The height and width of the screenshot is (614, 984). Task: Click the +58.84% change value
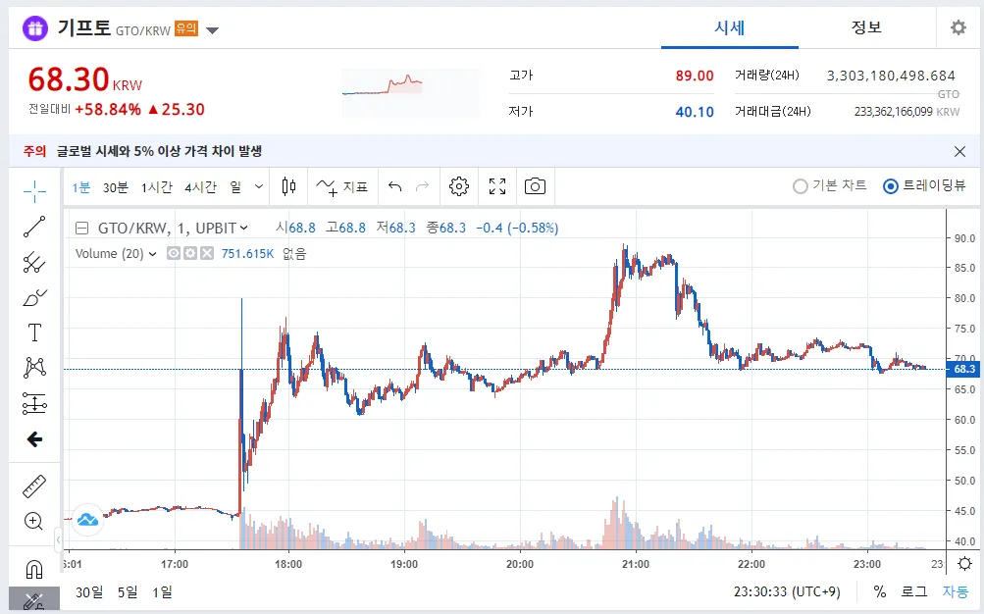(x=108, y=109)
